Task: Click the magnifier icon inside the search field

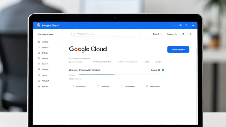Action: [x=71, y=34]
